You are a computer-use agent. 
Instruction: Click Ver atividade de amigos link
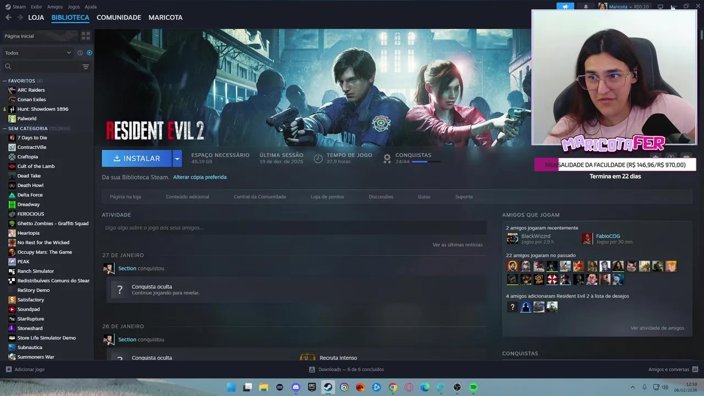pyautogui.click(x=657, y=328)
